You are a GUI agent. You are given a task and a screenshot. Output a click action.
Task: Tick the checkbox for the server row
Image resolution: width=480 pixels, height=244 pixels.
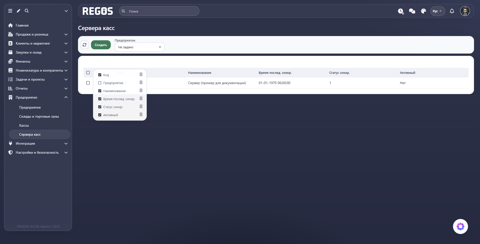click(88, 83)
